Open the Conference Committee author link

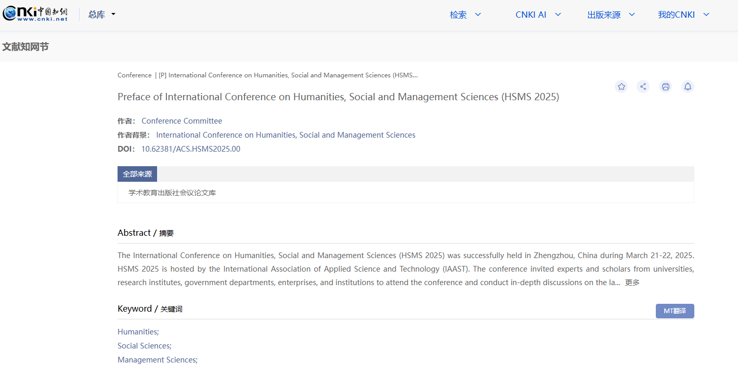pos(182,121)
